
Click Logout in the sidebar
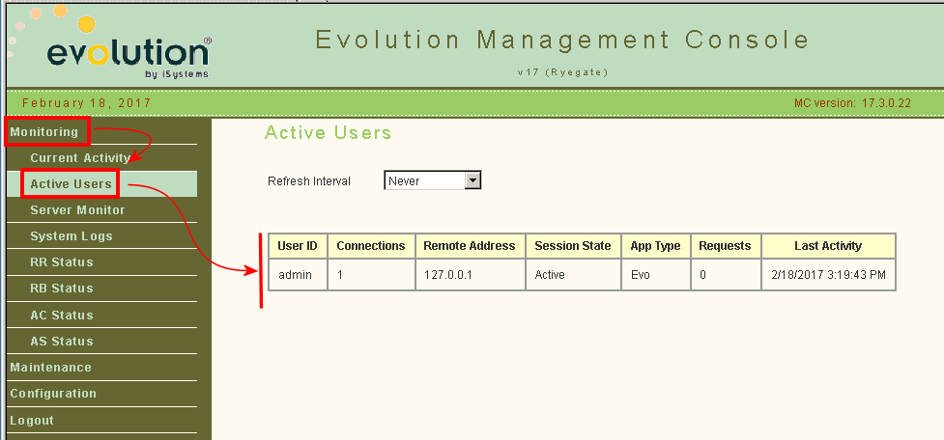32,420
